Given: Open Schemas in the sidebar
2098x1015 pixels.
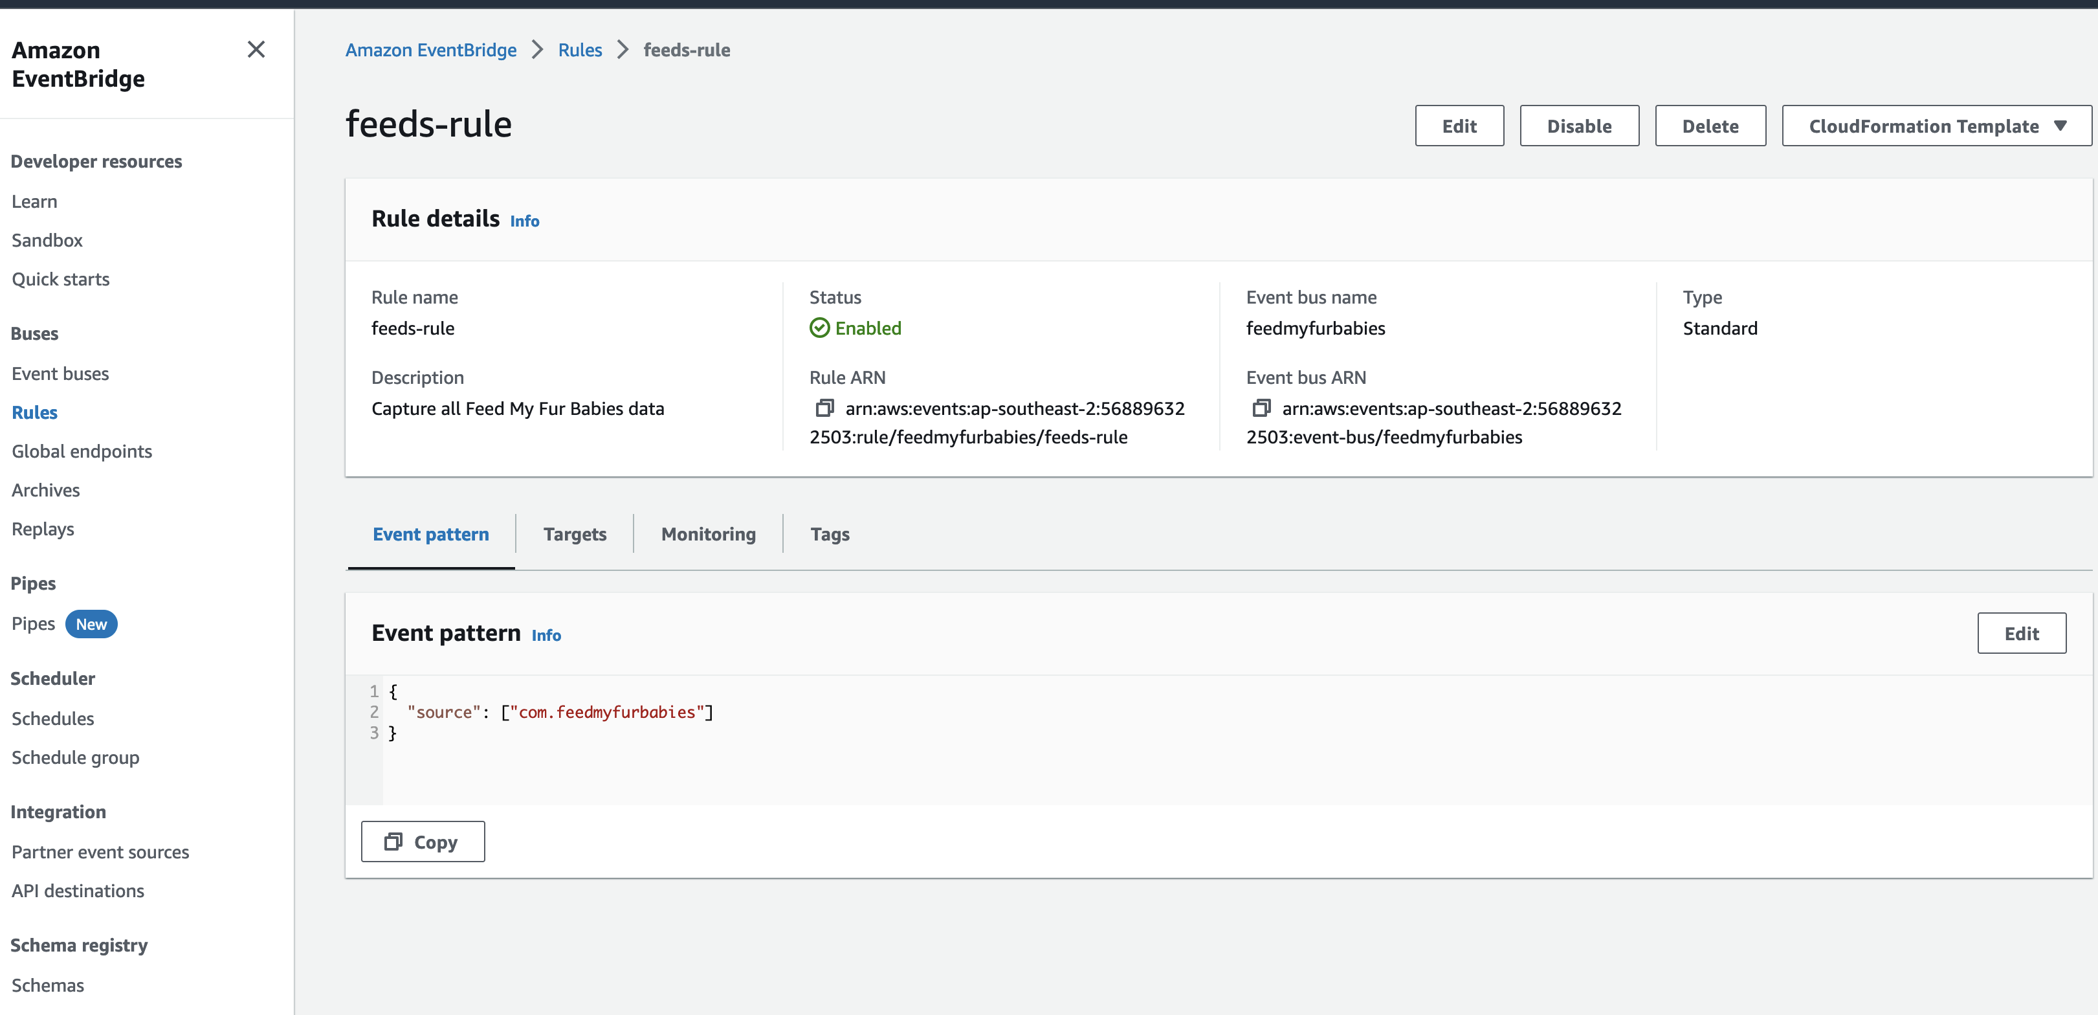Looking at the screenshot, I should (x=47, y=985).
